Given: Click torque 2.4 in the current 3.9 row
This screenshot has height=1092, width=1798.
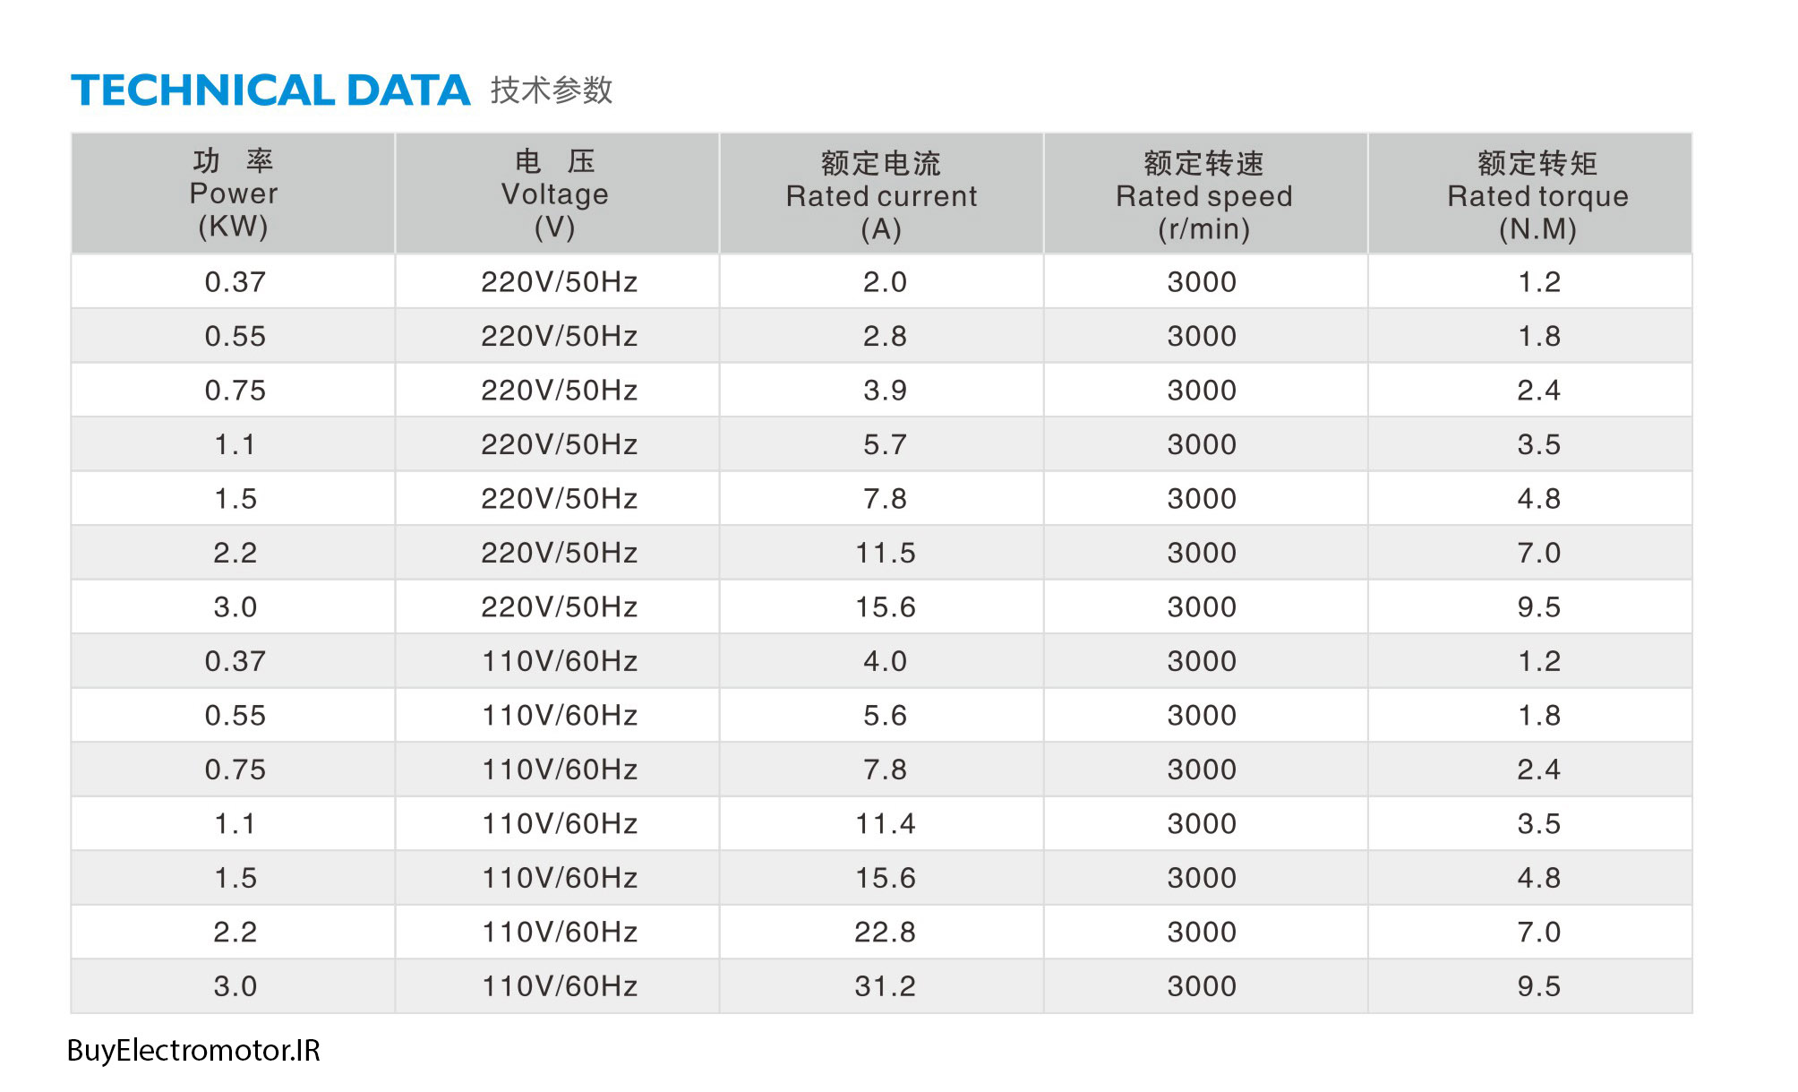Looking at the screenshot, I should click(1539, 391).
